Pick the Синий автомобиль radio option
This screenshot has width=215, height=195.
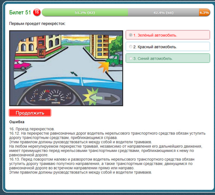click(x=130, y=58)
